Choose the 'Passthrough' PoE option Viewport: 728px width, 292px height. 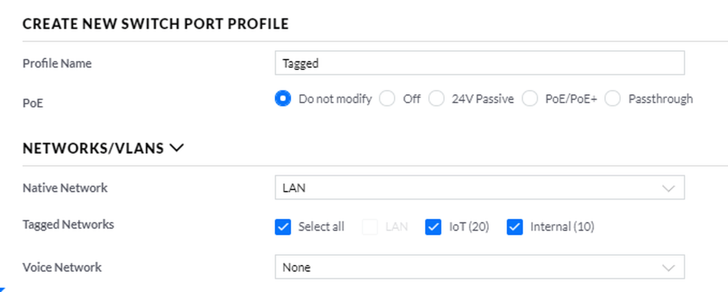click(613, 99)
